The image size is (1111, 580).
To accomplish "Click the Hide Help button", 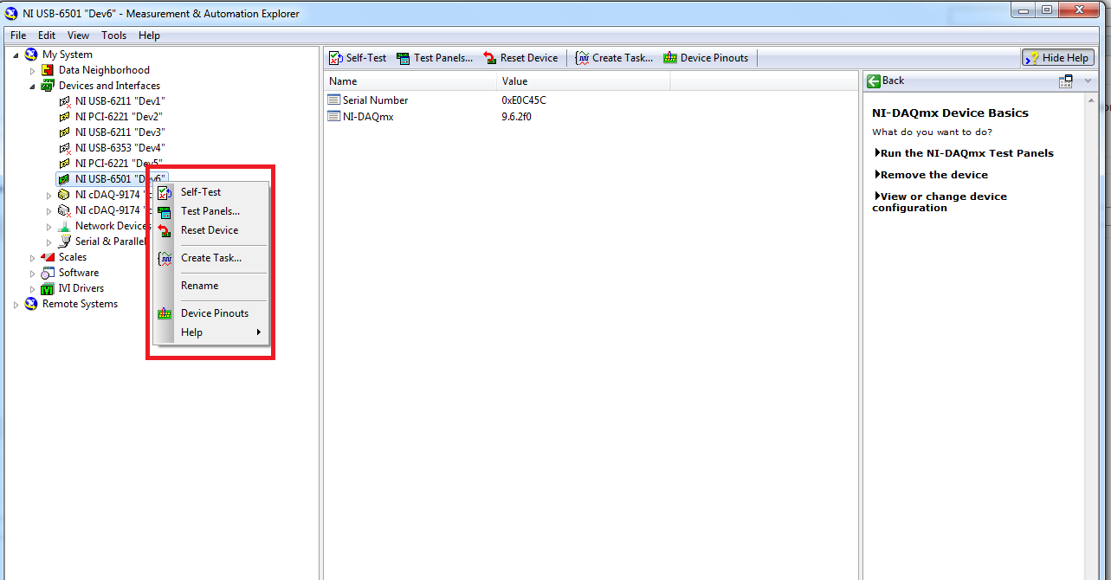I will tap(1057, 58).
